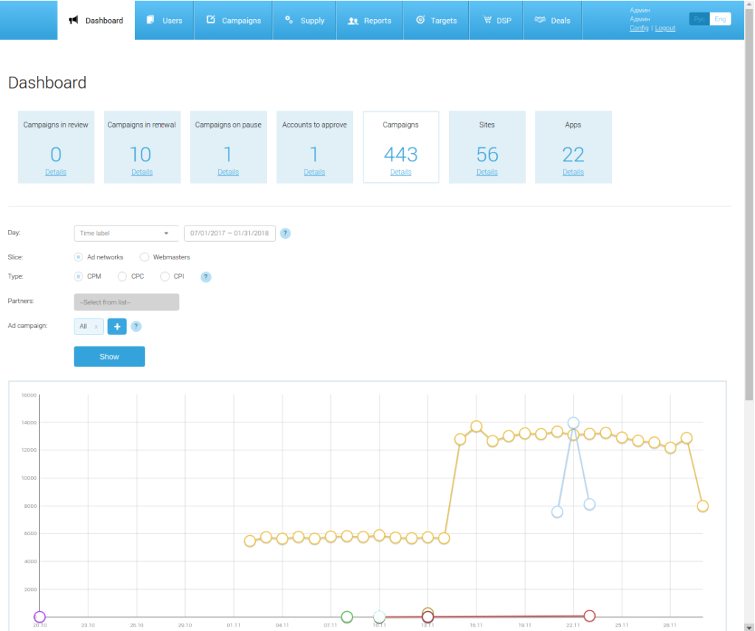Open Details for Campaigns on pause
The image size is (755, 631).
coord(229,172)
